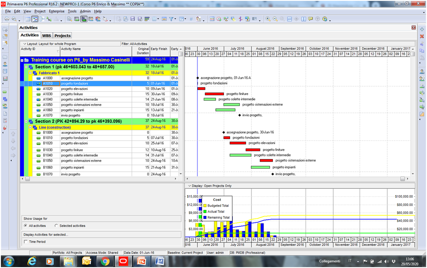Sort by the Early Finish column header
427x268 pixels.
pyautogui.click(x=160, y=51)
